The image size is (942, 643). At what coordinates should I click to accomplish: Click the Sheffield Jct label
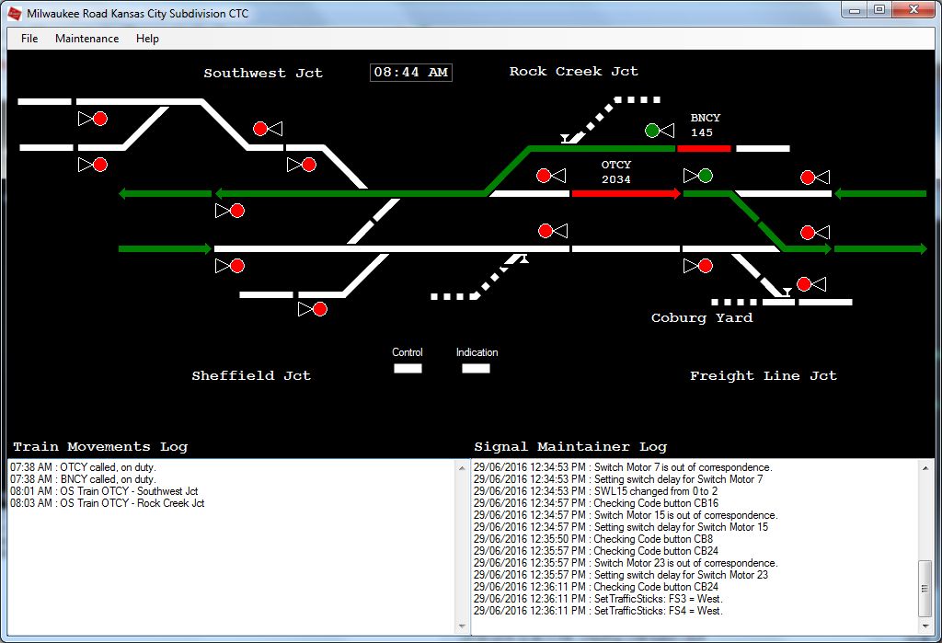[251, 375]
